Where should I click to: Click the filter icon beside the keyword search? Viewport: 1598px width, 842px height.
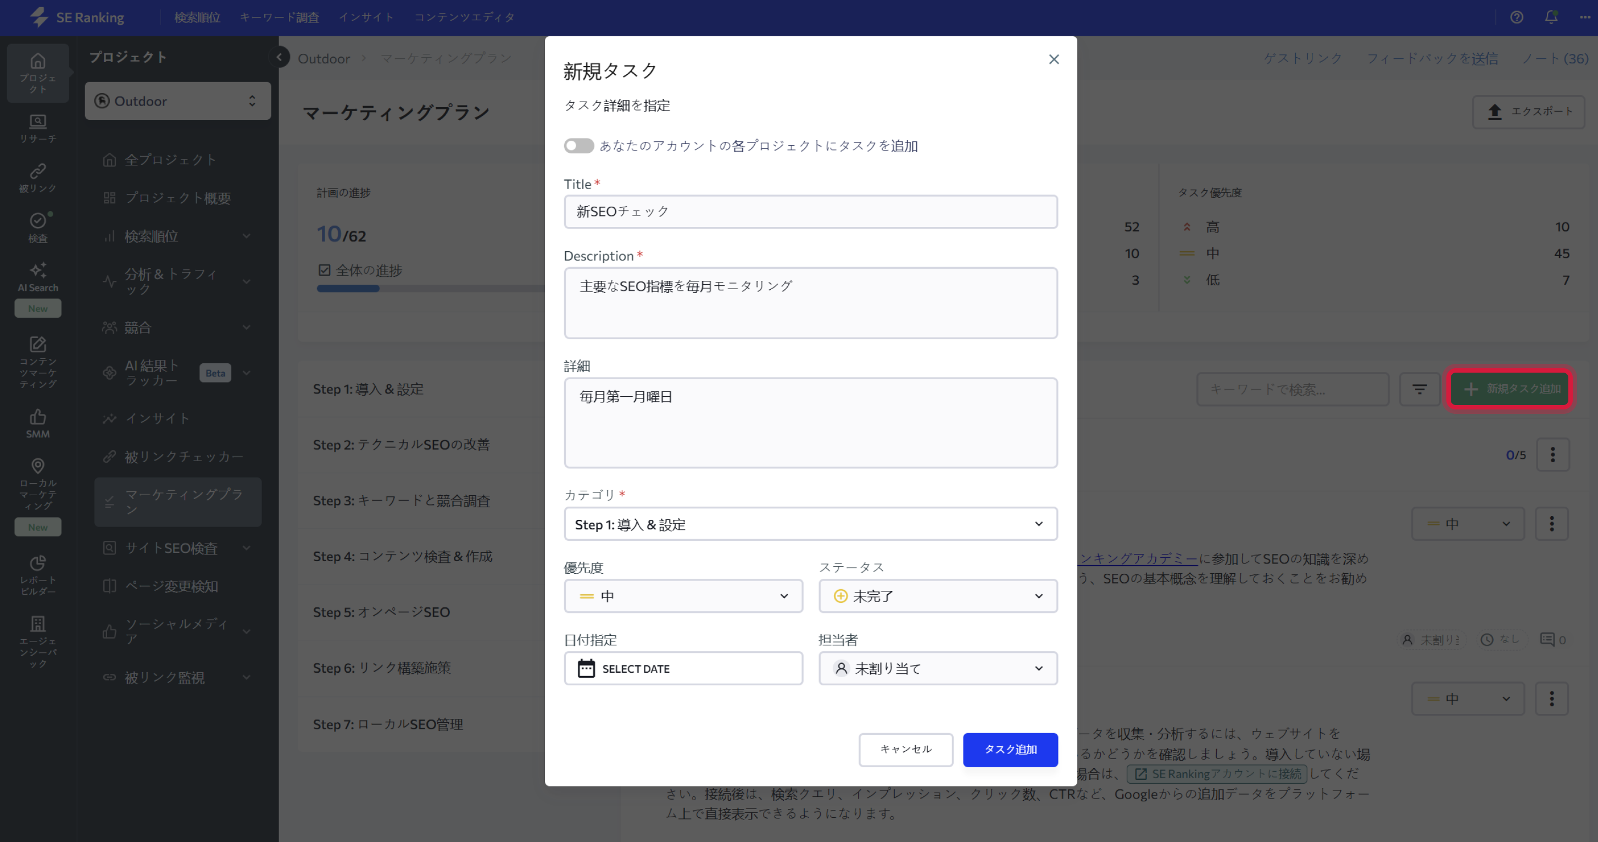click(1419, 389)
